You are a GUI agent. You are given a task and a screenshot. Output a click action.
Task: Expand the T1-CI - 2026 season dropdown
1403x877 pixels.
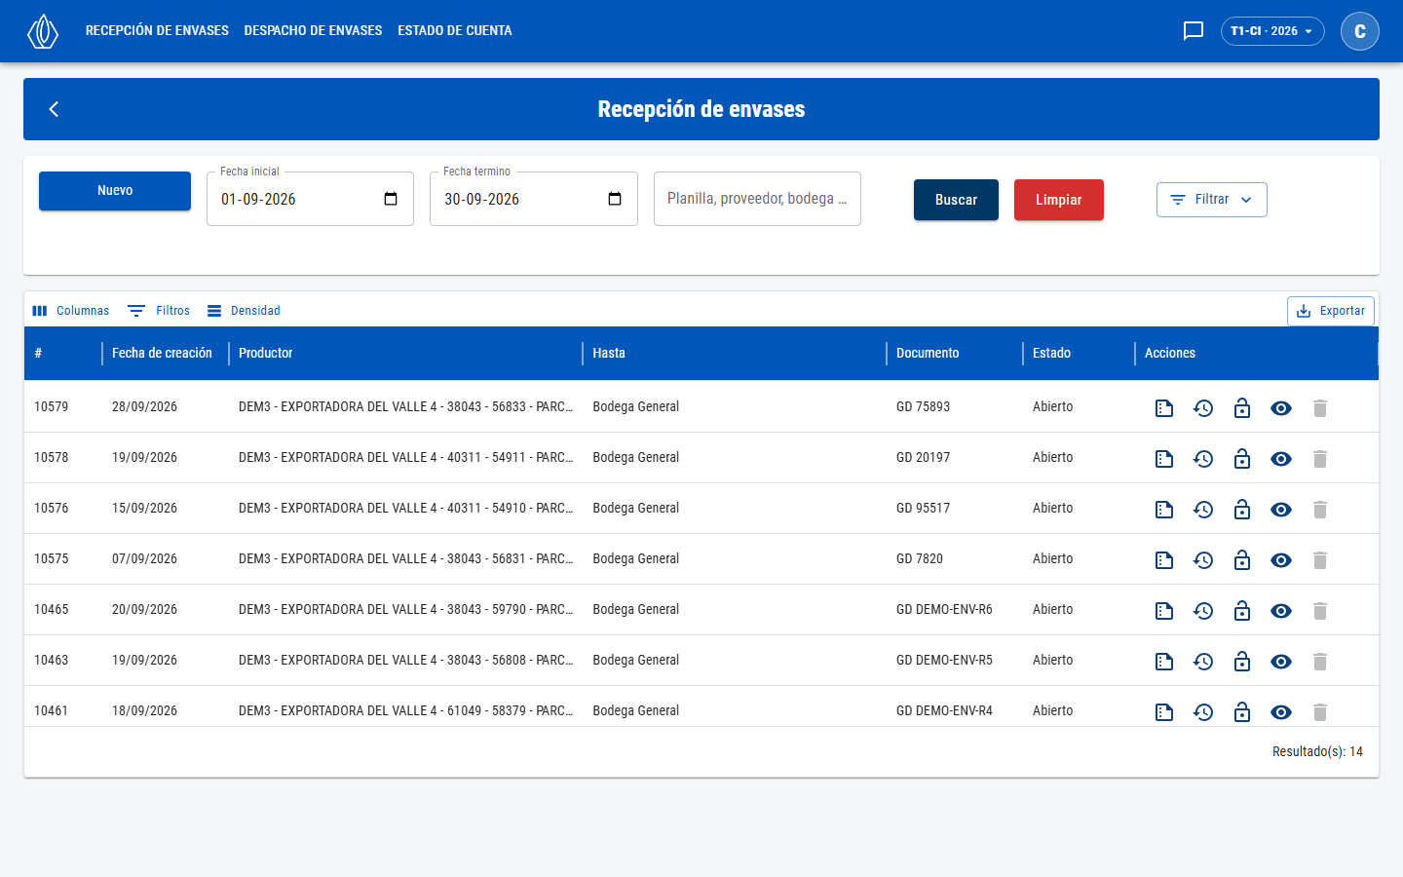point(1272,31)
